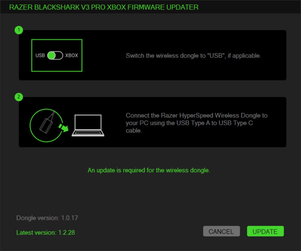
Task: Click the 'Connect the Razer HyperSpeed' instruction text
Action: click(196, 123)
